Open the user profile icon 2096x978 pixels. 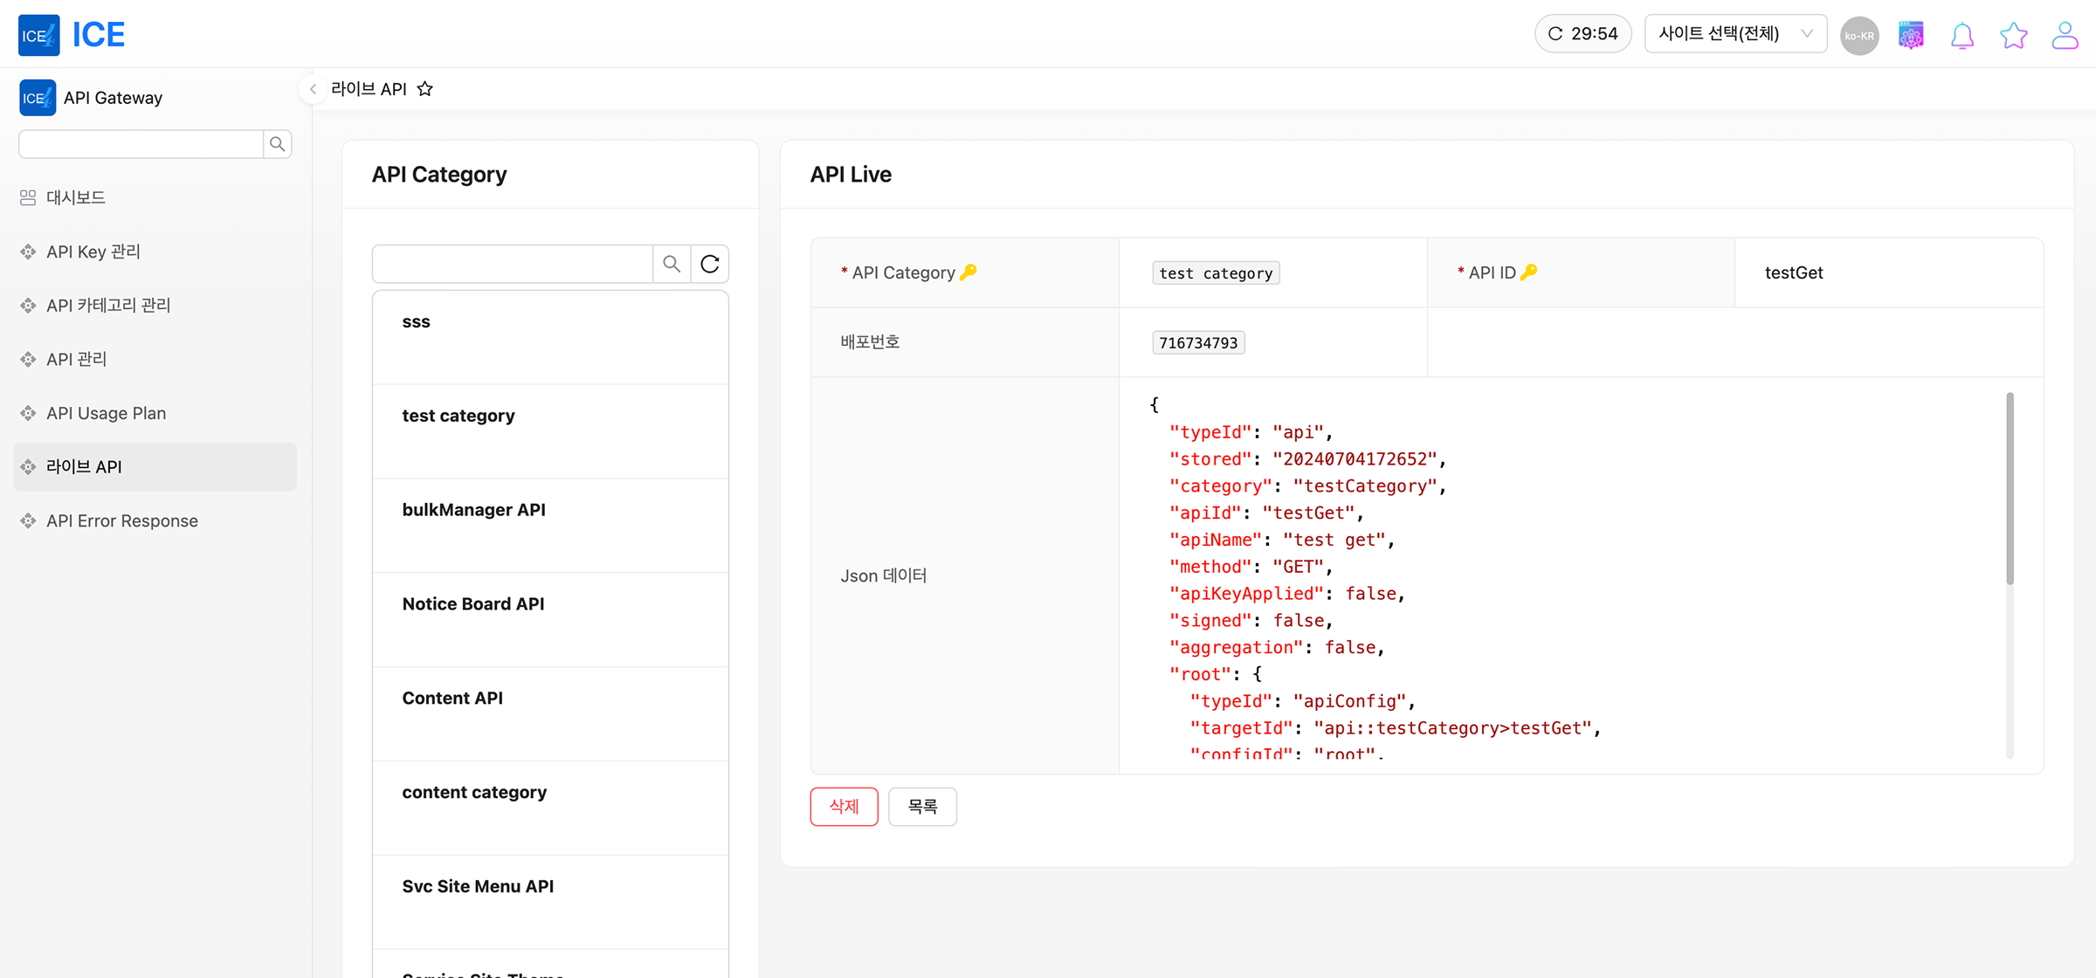pyautogui.click(x=2065, y=35)
